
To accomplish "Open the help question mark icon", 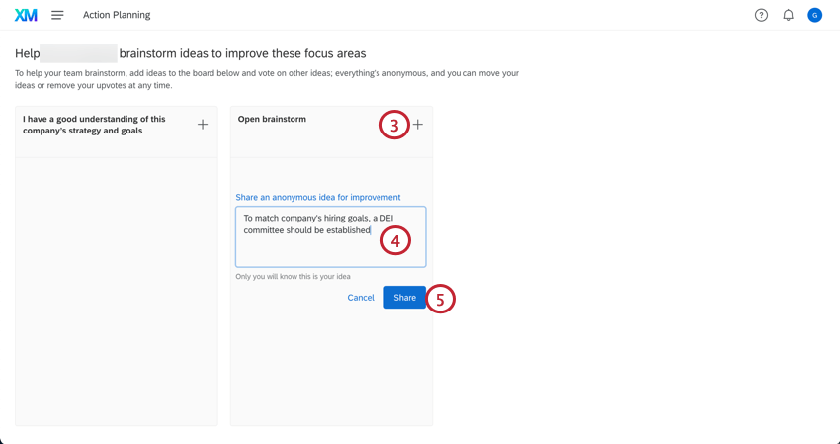I will point(761,15).
